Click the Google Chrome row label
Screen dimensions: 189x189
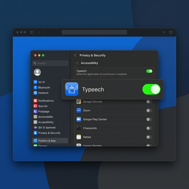(x=92, y=102)
